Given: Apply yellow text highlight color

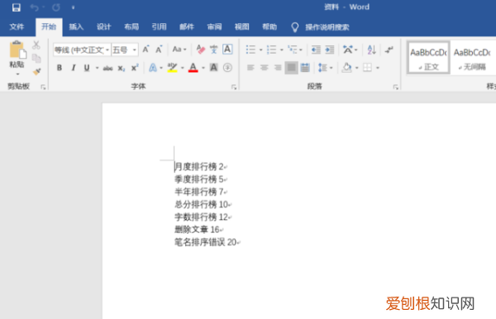Looking at the screenshot, I should (x=173, y=68).
